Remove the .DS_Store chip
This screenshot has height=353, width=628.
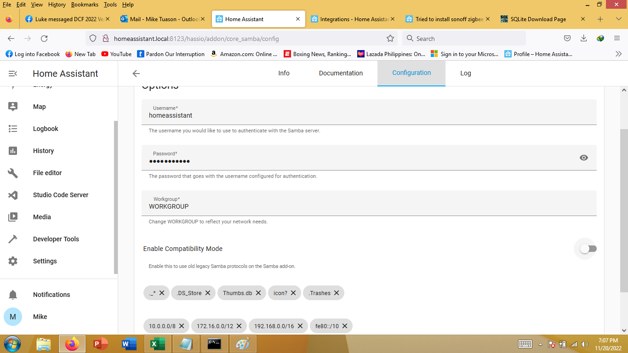208,293
